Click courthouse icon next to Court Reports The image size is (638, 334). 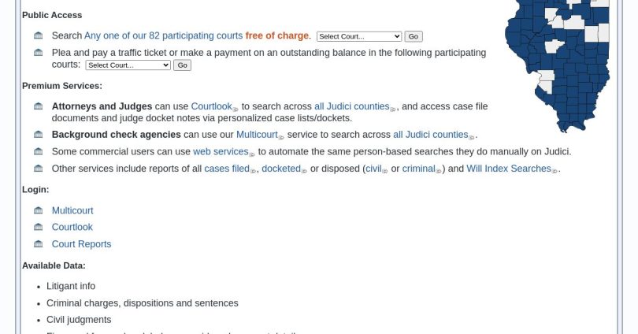click(39, 244)
